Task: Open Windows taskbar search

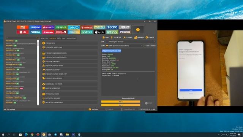Action: [x=8, y=134]
